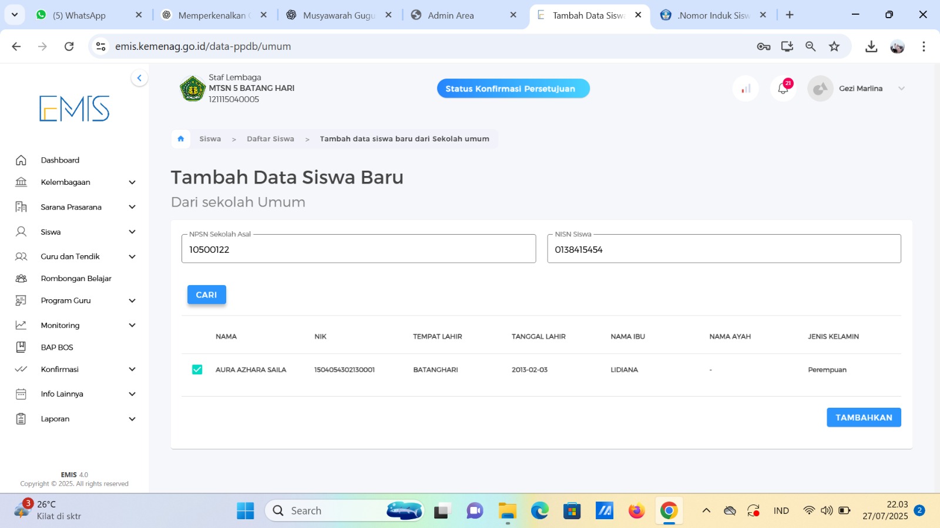The height and width of the screenshot is (528, 940).
Task: Expand the Siswa sidebar menu
Action: 51,232
